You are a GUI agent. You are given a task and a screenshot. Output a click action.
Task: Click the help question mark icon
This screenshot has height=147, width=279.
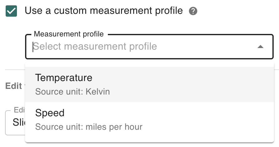(193, 12)
